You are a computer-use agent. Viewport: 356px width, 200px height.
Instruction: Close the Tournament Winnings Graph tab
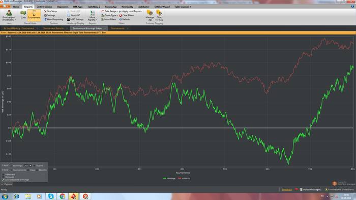[x=105, y=28]
